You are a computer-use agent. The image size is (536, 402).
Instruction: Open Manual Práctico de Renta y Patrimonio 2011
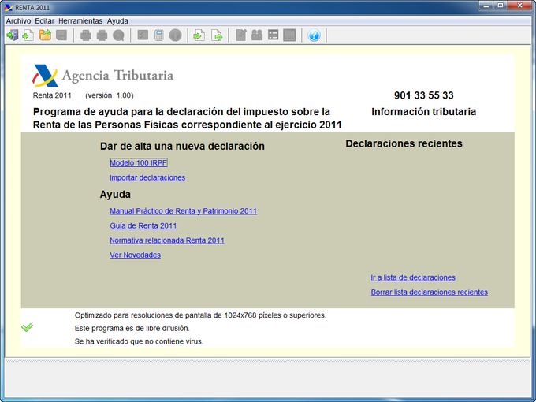coord(183,211)
